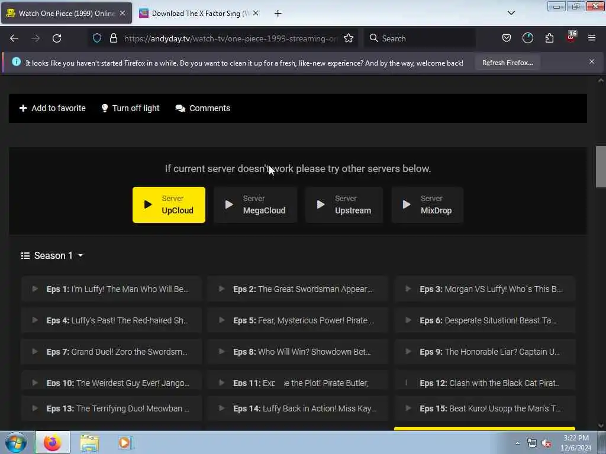
Task: Play Eps 14: Luffy Back in Action
Action: click(298, 408)
